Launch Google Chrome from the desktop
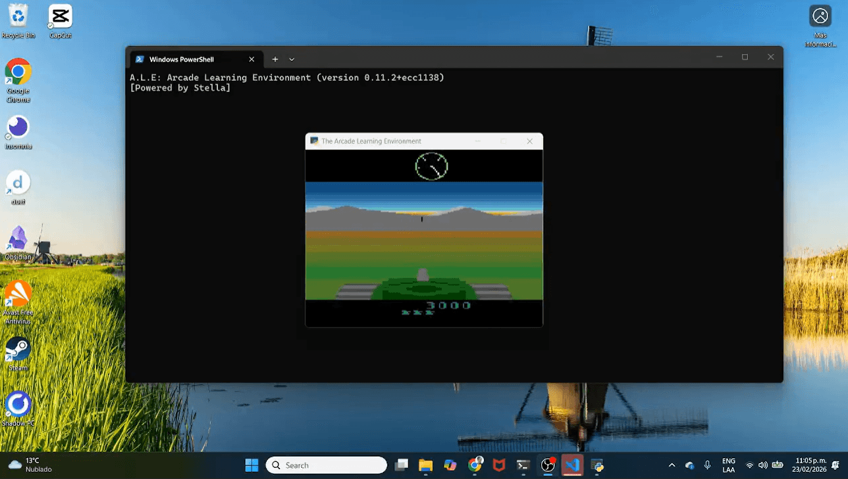The image size is (848, 479). click(18, 80)
